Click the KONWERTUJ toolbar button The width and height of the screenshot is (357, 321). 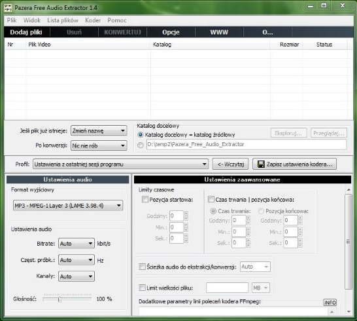[x=122, y=32]
